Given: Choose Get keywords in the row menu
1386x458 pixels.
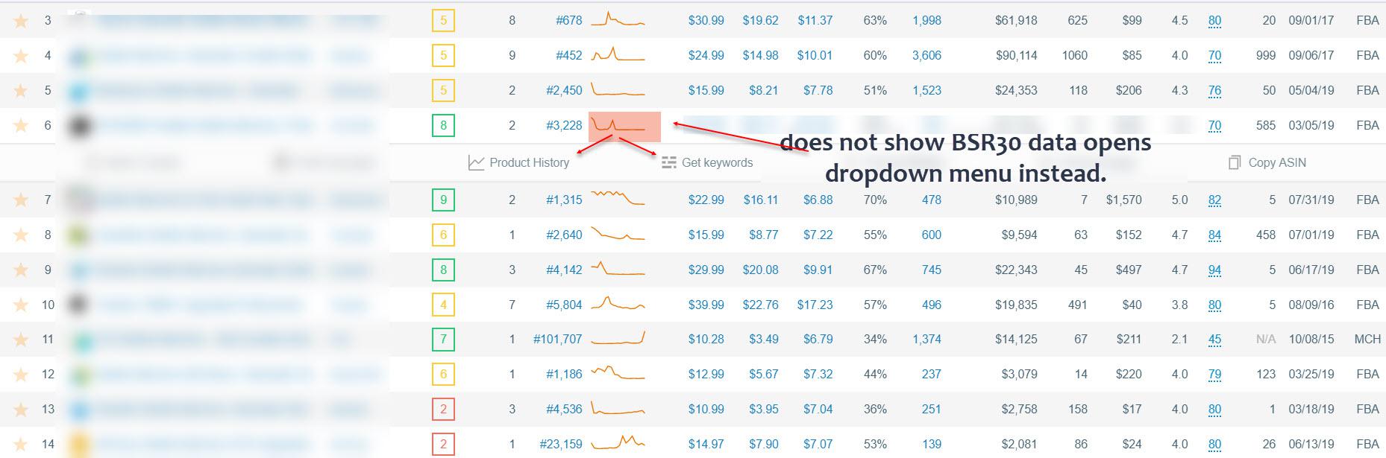Looking at the screenshot, I should 717,162.
